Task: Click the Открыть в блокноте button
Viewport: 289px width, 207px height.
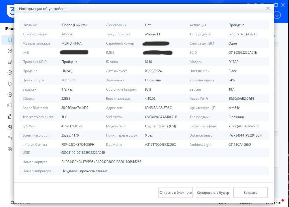Action: (x=175, y=192)
